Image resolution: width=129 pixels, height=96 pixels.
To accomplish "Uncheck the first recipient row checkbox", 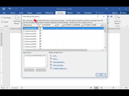I will pos(40,28).
